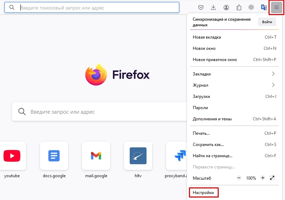The height and width of the screenshot is (200, 285).
Task: Choose Найти на странице… menu item
Action: [x=235, y=156]
